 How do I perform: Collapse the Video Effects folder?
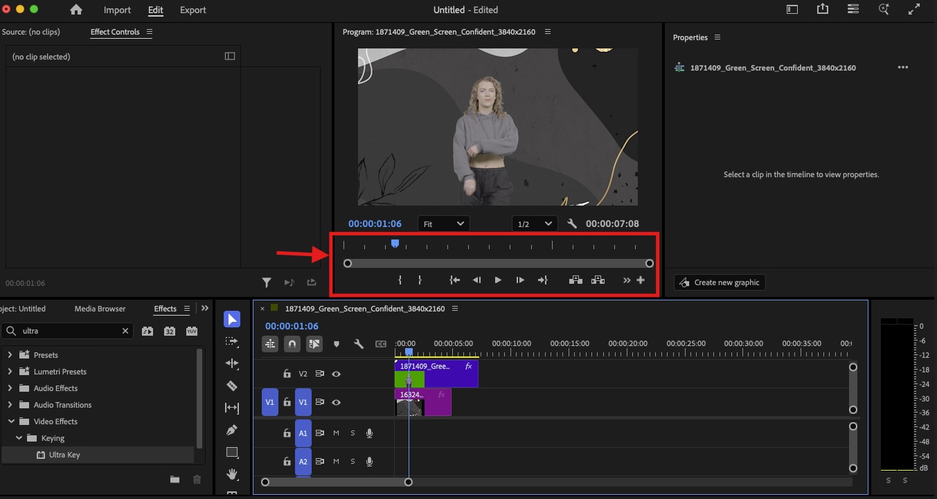(x=11, y=421)
